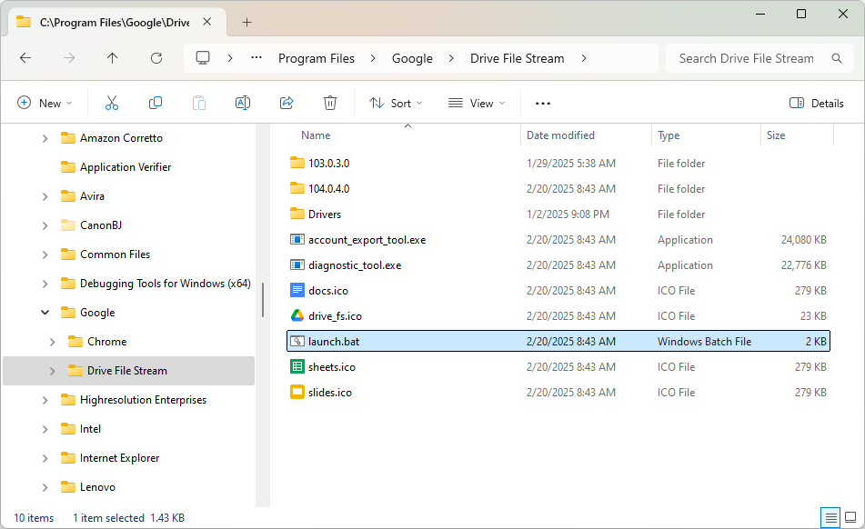Click the navigation pane scrollbar thumb
The width and height of the screenshot is (865, 529).
[x=263, y=300]
